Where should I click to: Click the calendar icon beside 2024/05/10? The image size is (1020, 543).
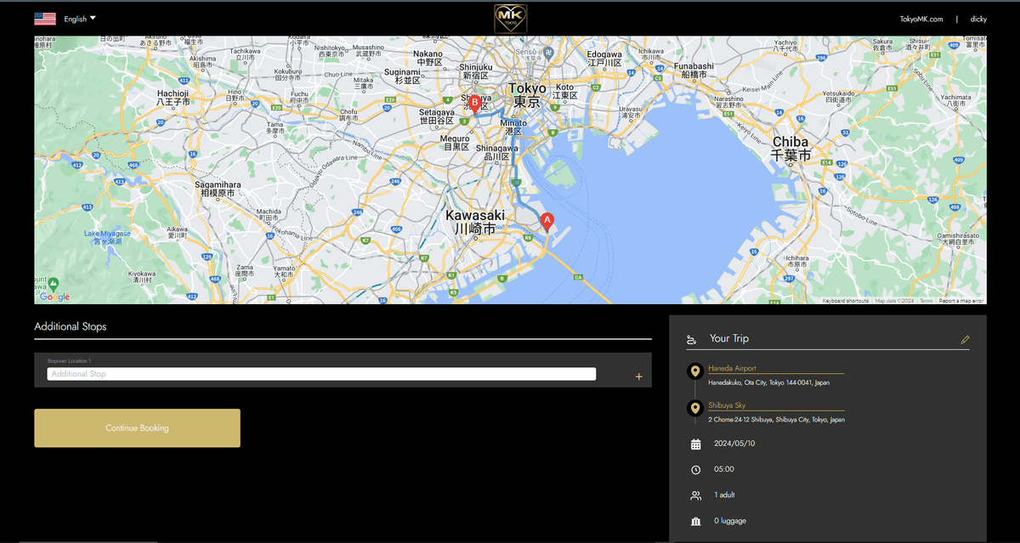[695, 444]
